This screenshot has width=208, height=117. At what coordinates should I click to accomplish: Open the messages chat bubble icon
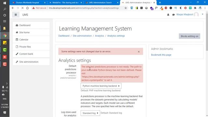coord(173,15)
